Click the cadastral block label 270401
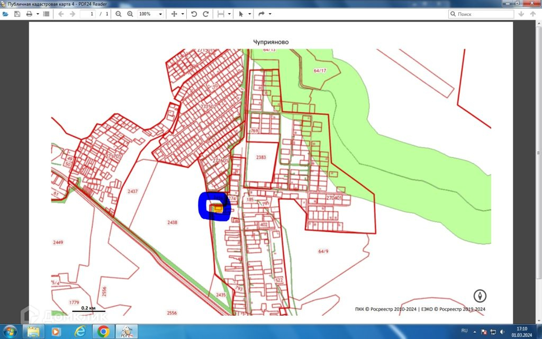Viewport: 542px width, 339px height. coord(334,198)
